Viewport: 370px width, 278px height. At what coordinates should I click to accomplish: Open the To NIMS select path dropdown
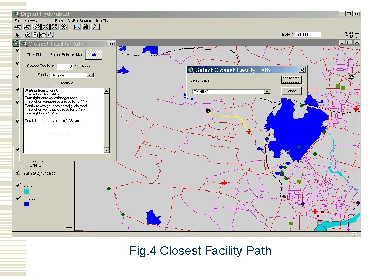[231, 92]
